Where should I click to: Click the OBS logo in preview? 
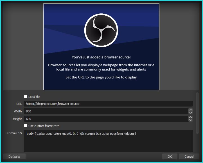tap(101, 30)
